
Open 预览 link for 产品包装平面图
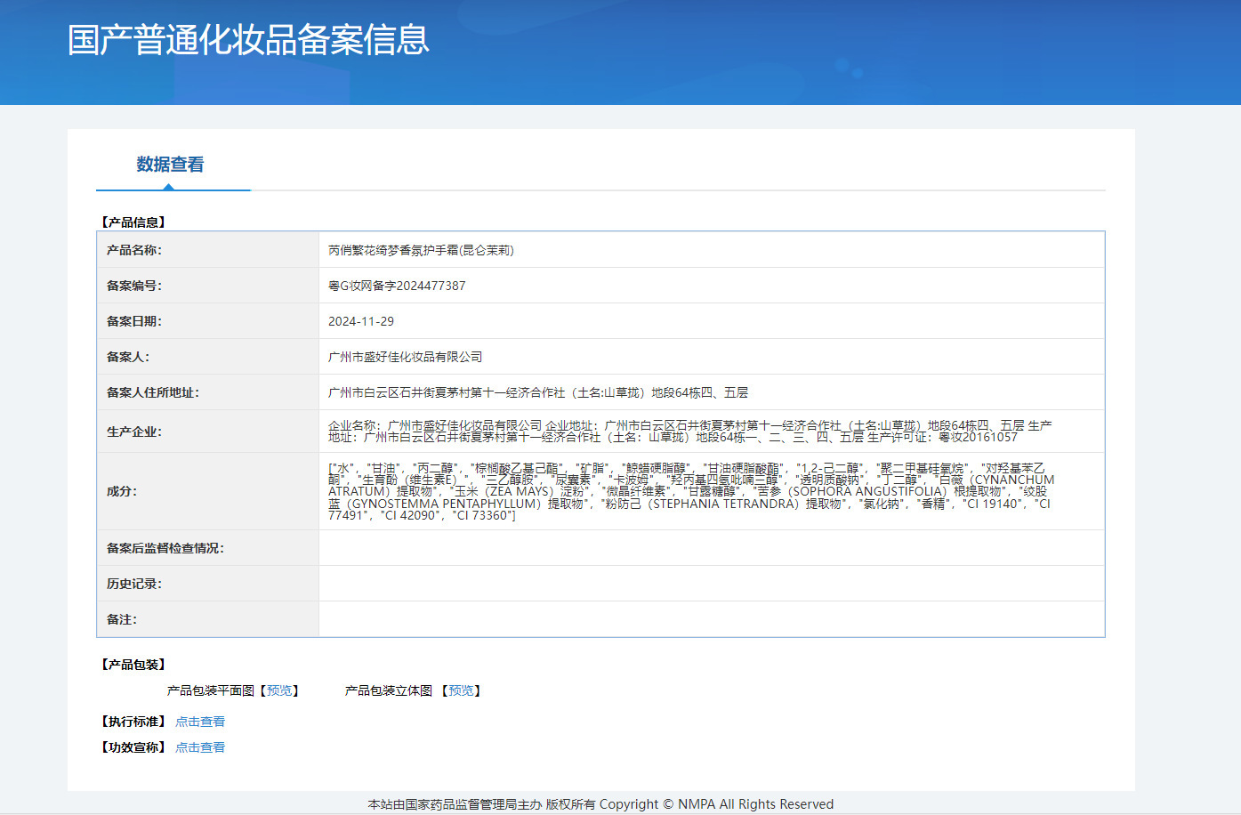click(x=279, y=690)
